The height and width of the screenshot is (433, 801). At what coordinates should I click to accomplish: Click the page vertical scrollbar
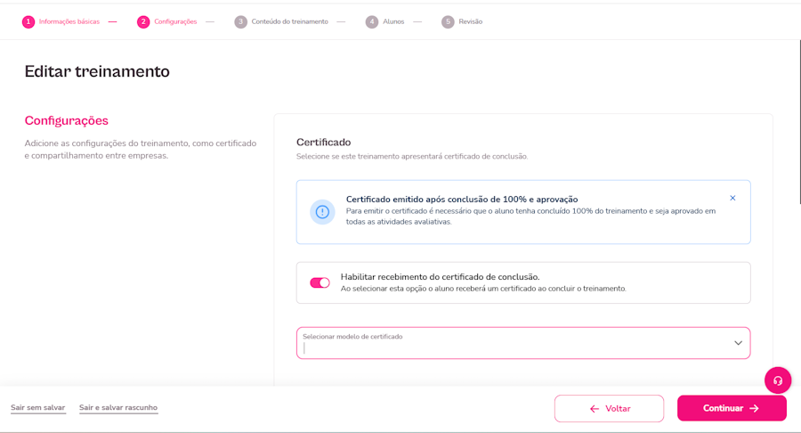coord(799,123)
